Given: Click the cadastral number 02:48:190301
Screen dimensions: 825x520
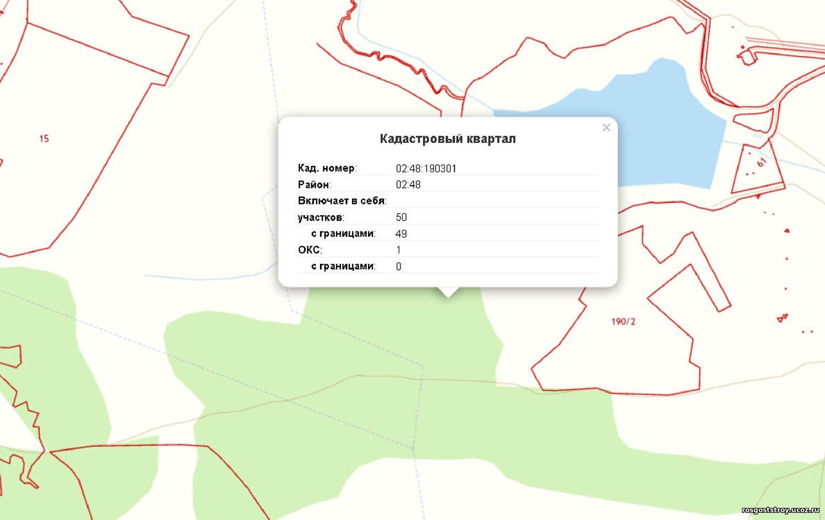Looking at the screenshot, I should click(x=426, y=169).
